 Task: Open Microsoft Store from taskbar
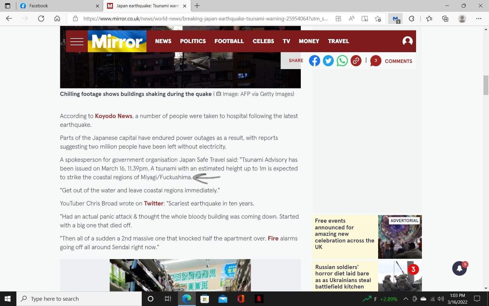point(205,299)
